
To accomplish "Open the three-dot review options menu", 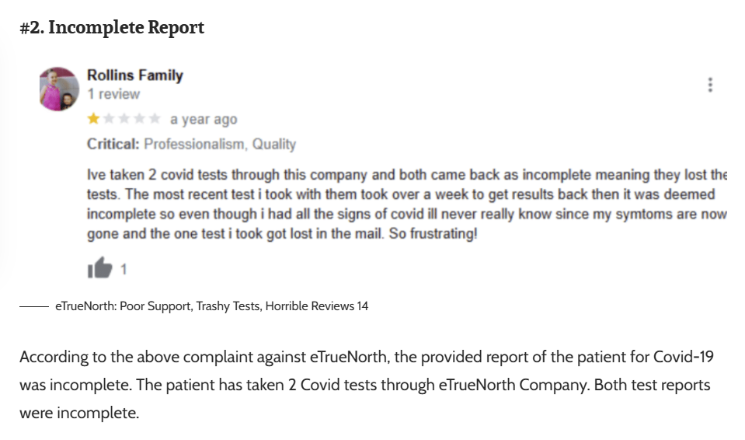I will coord(710,86).
